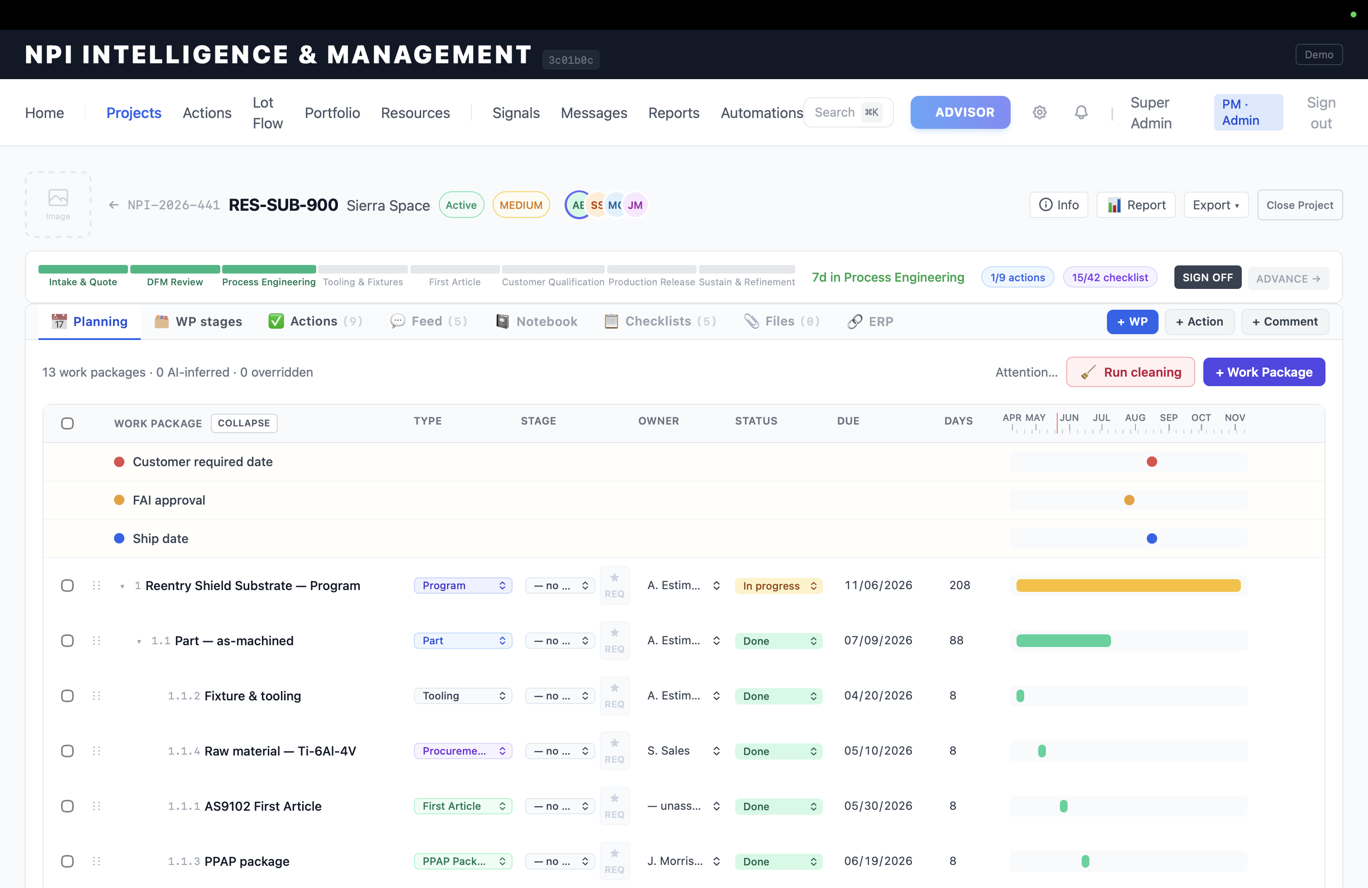Open the Report with bar chart icon
This screenshot has height=888, width=1368.
[1136, 205]
